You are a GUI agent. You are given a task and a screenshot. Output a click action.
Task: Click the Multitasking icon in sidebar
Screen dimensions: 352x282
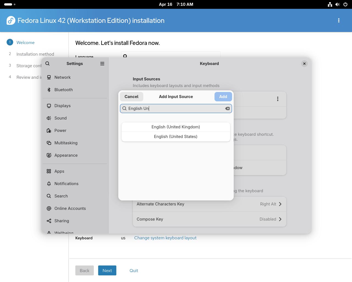49,143
